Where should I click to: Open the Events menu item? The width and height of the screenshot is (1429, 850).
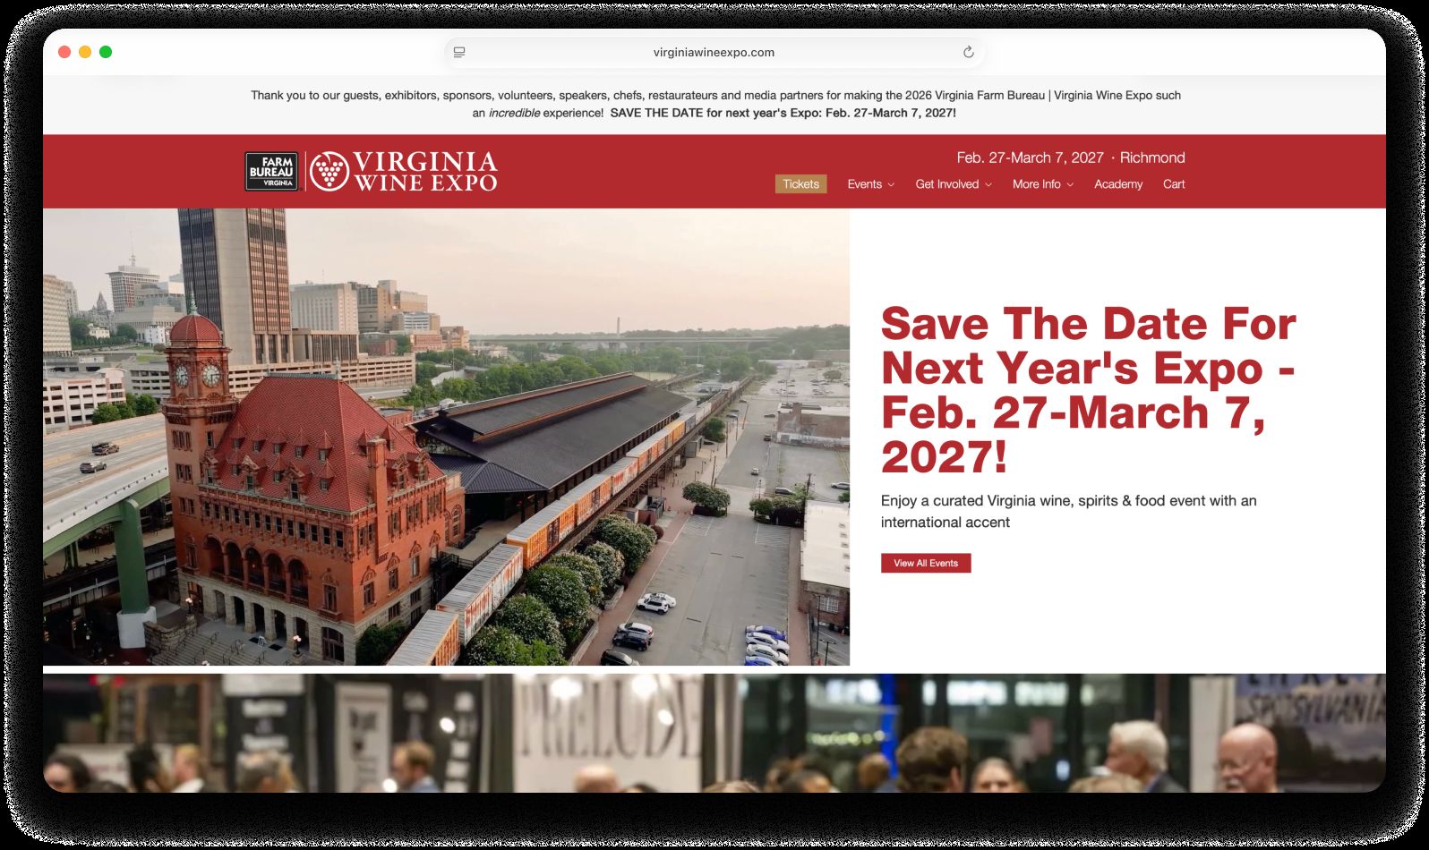point(864,184)
